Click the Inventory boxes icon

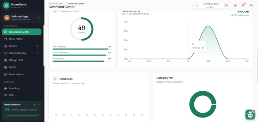[5, 88]
